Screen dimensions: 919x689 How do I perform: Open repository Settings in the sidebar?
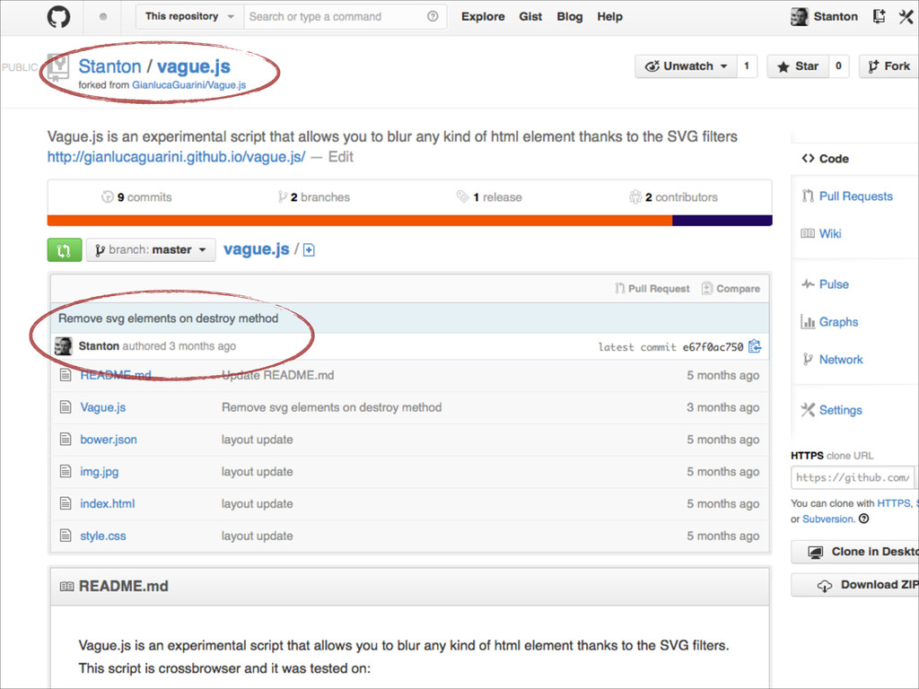[x=832, y=410]
